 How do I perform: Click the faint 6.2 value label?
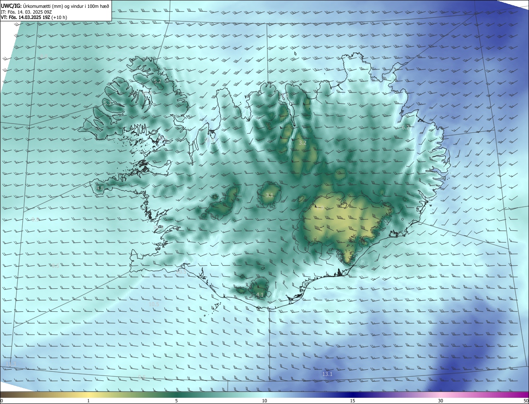pyautogui.click(x=406, y=128)
